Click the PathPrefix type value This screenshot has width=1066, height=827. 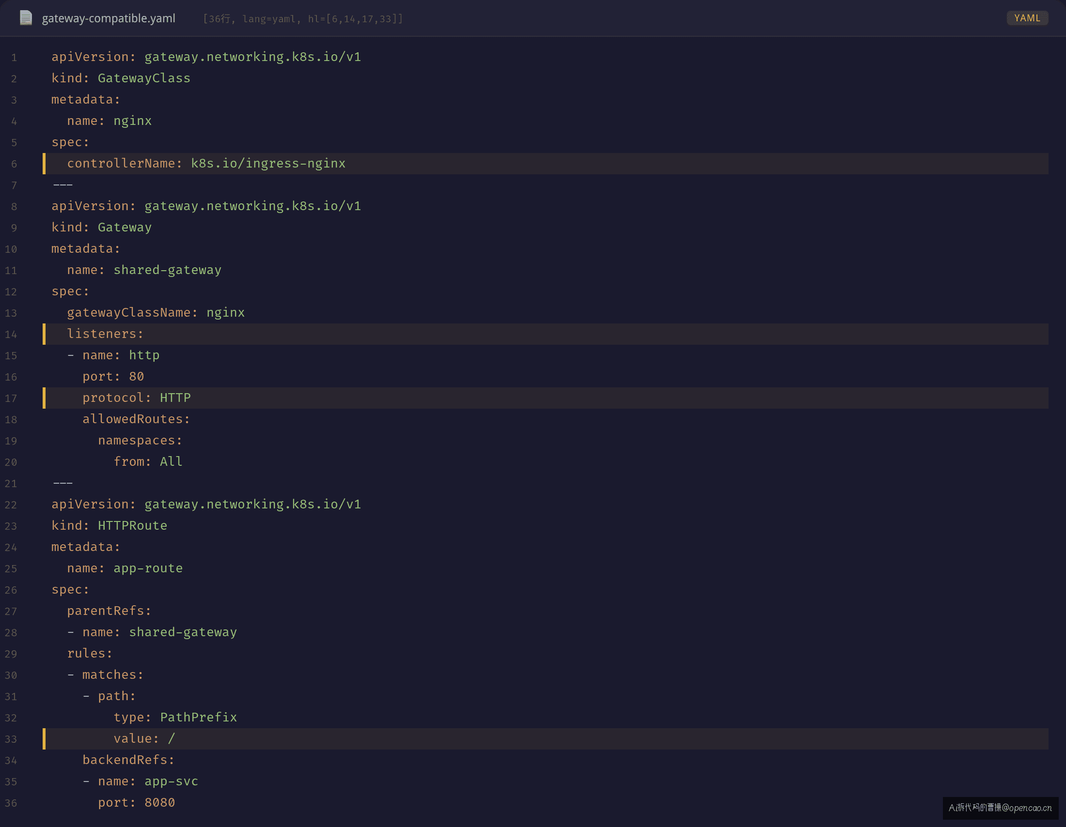click(x=199, y=717)
